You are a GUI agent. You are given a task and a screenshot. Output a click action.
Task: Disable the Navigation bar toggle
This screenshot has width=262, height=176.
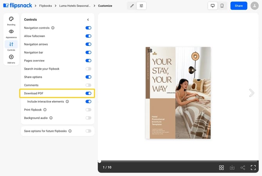[x=89, y=52]
